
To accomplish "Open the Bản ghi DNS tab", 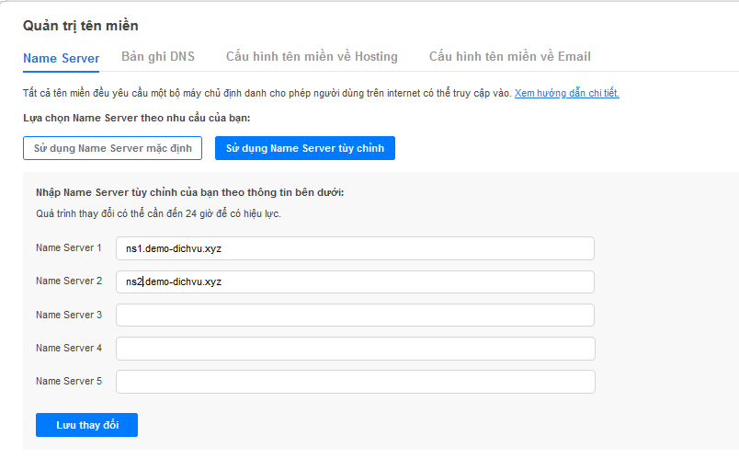I will [158, 57].
